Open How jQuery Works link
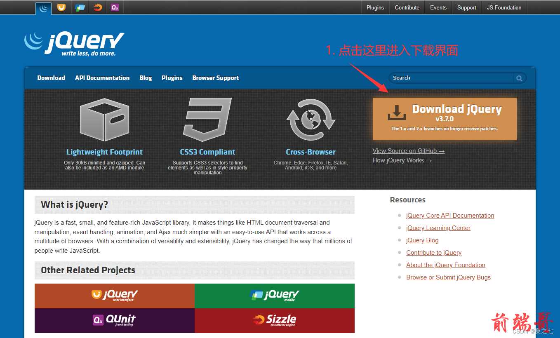 (x=402, y=160)
